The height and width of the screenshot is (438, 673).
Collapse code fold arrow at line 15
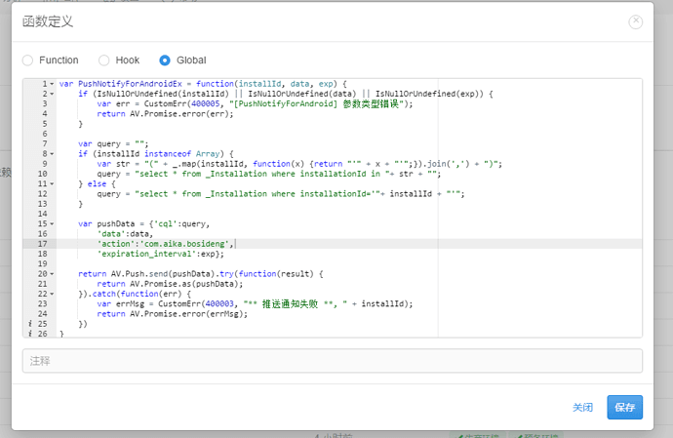click(52, 223)
